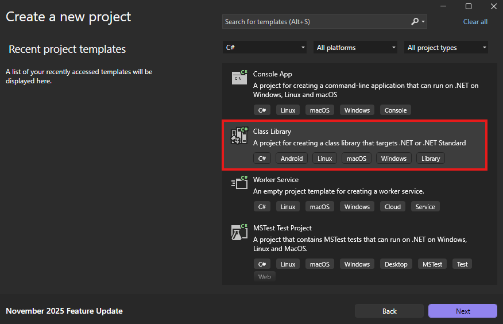Click the Console tag under Console App
This screenshot has height=324, width=503.
396,110
